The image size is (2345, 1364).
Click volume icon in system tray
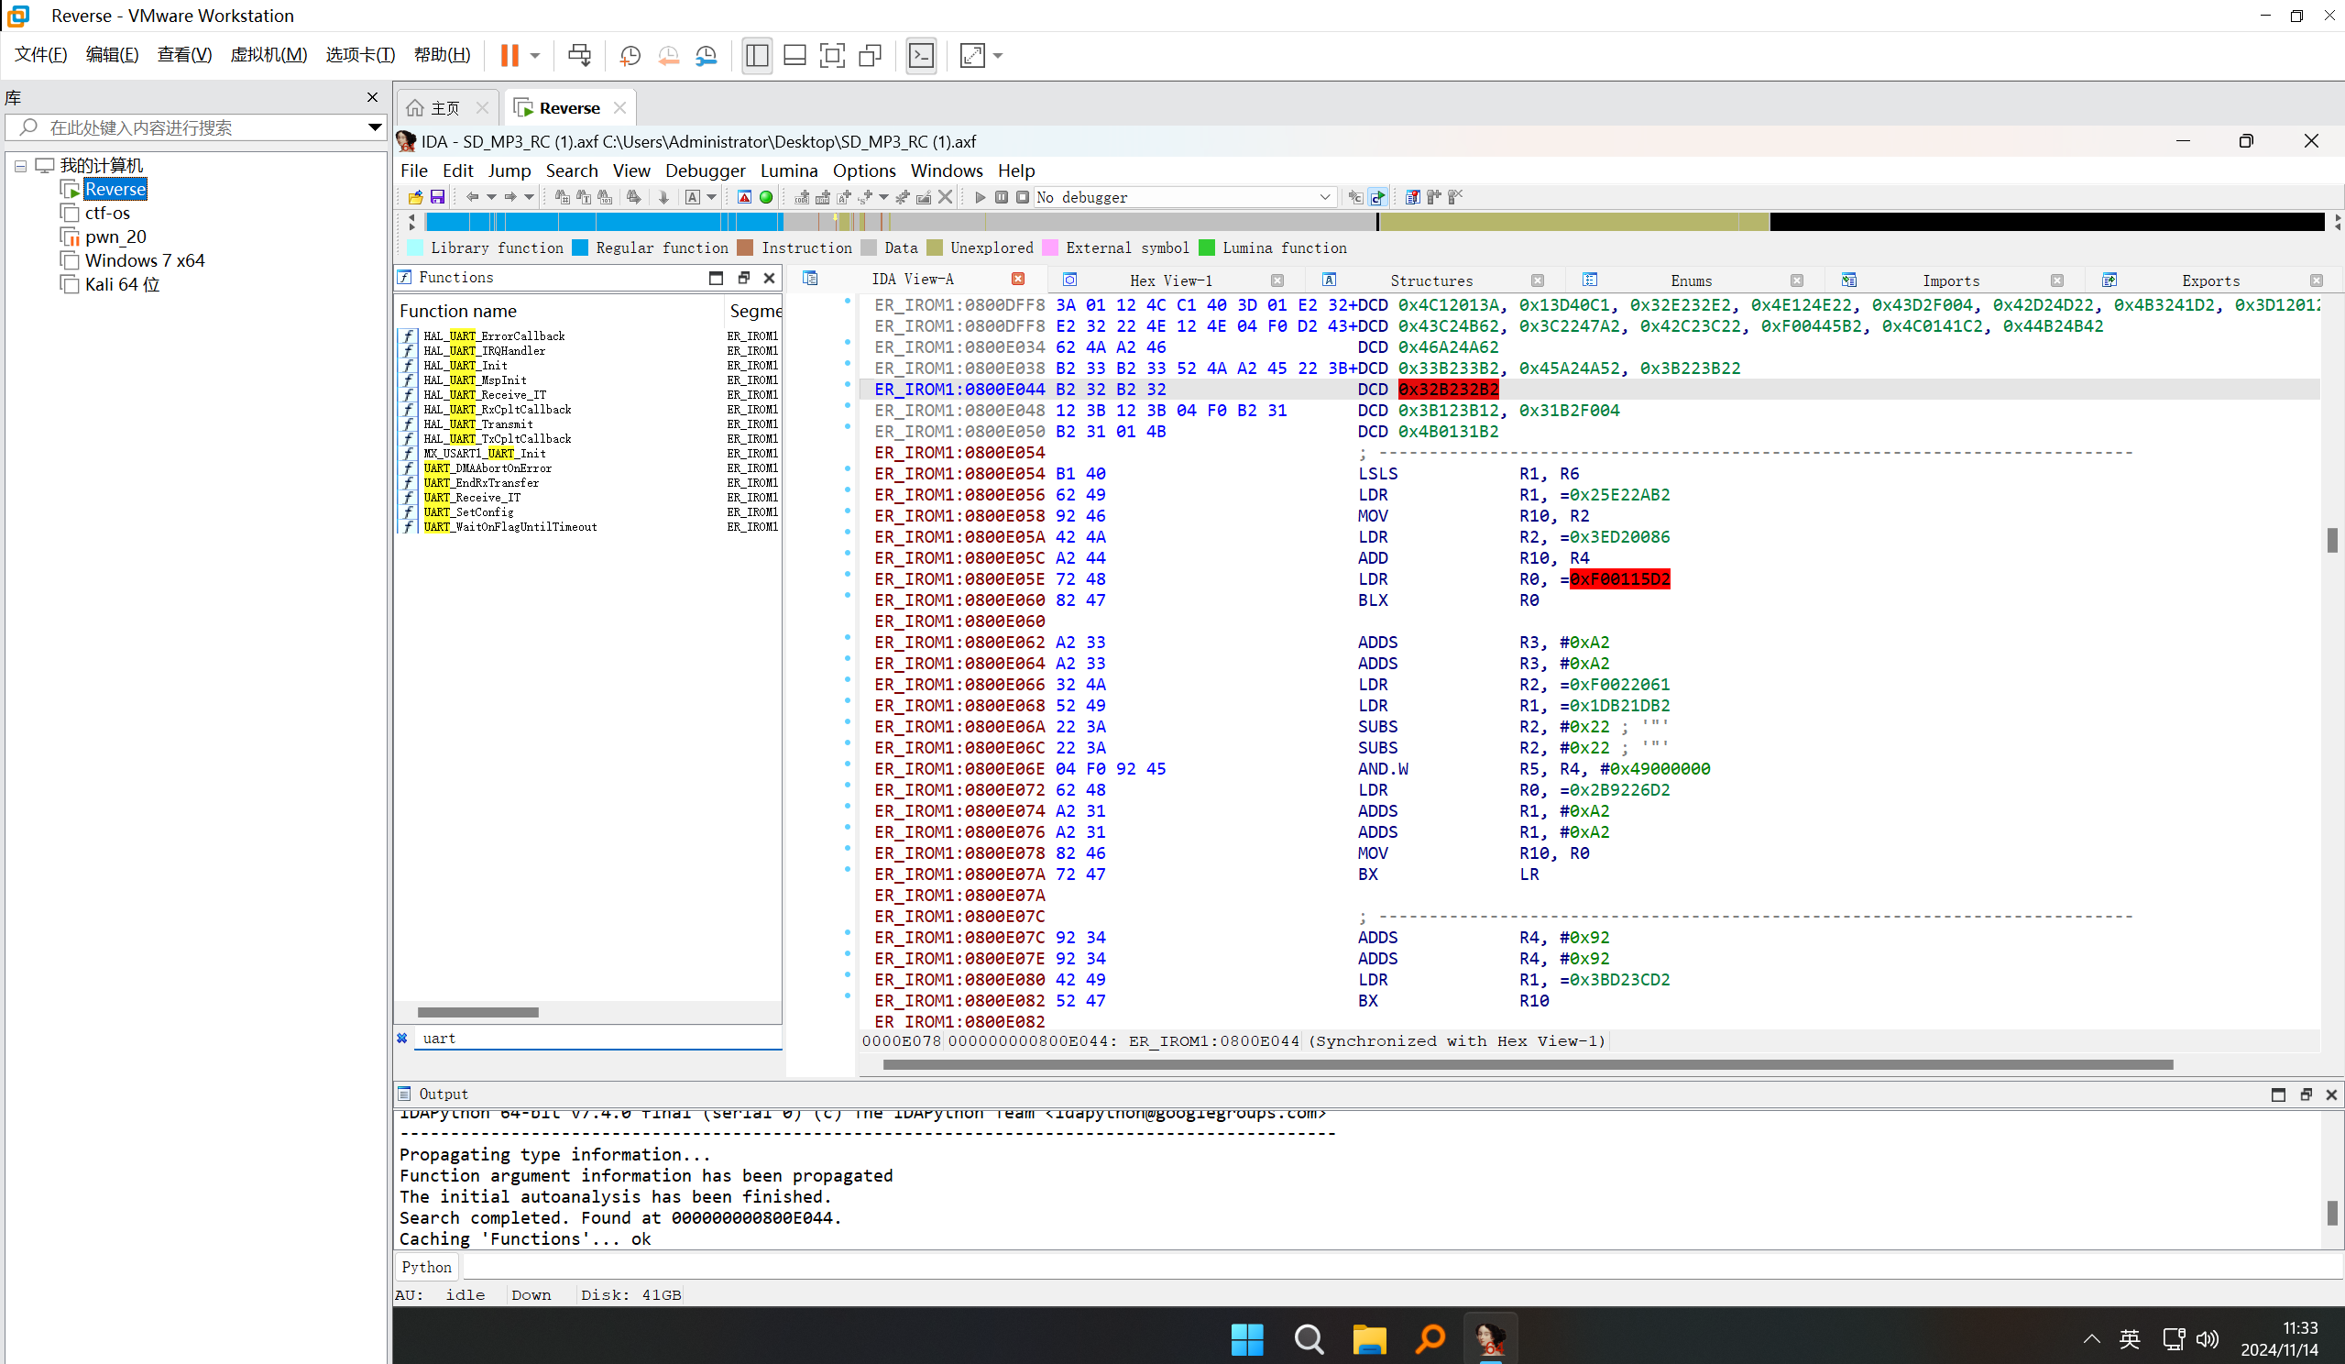tap(2208, 1340)
